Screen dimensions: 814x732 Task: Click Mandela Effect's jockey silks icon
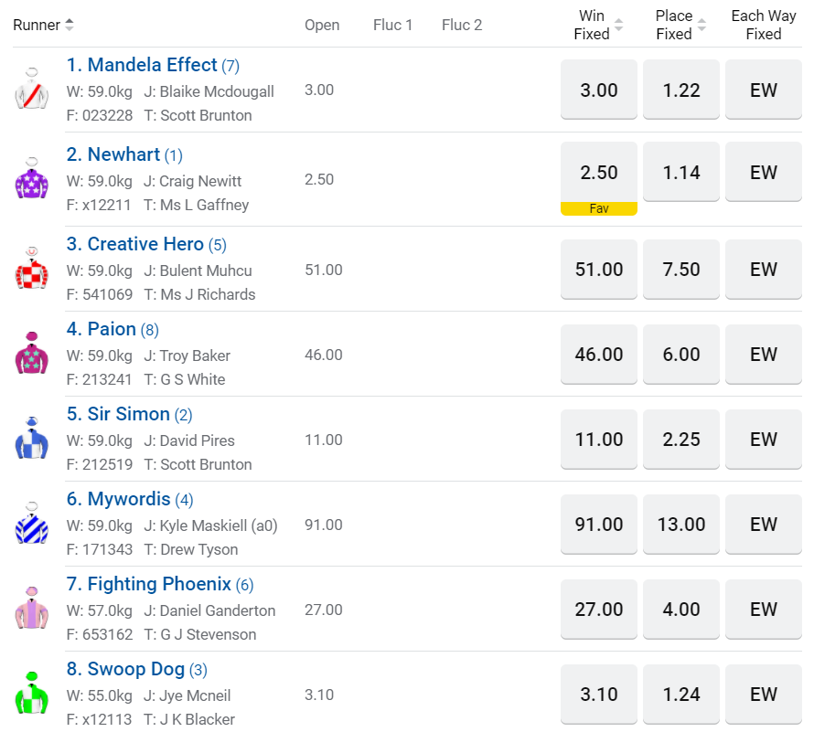[32, 90]
